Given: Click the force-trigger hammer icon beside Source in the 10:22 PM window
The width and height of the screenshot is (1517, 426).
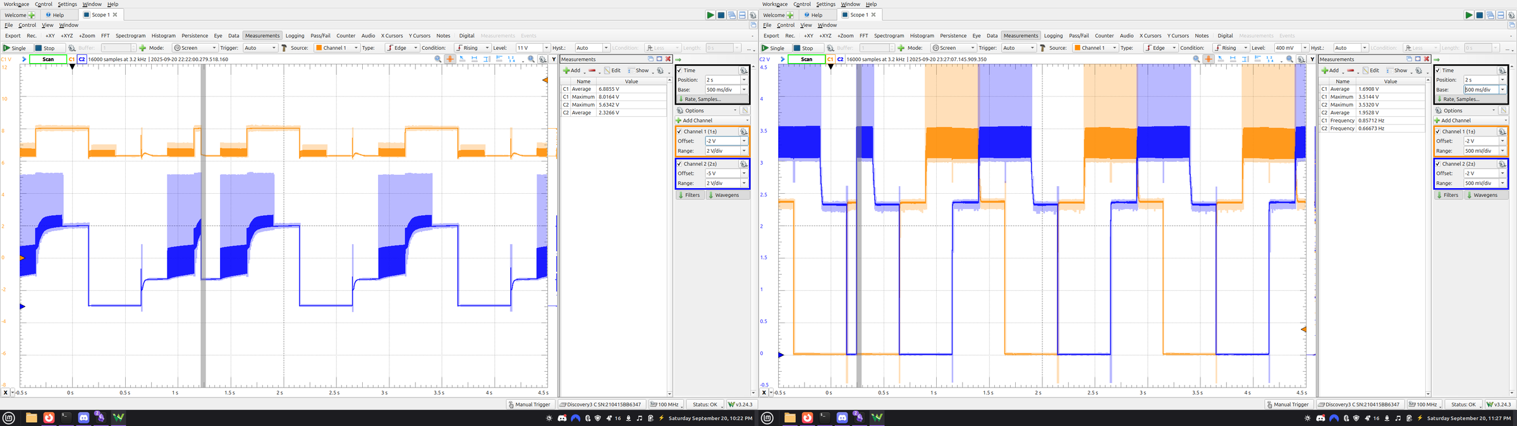Looking at the screenshot, I should pos(284,48).
